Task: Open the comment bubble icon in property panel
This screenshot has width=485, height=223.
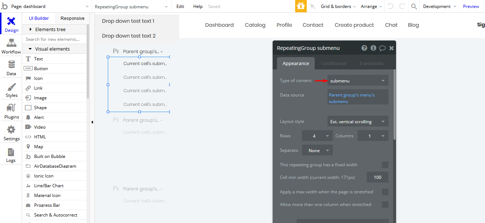Action: point(382,48)
